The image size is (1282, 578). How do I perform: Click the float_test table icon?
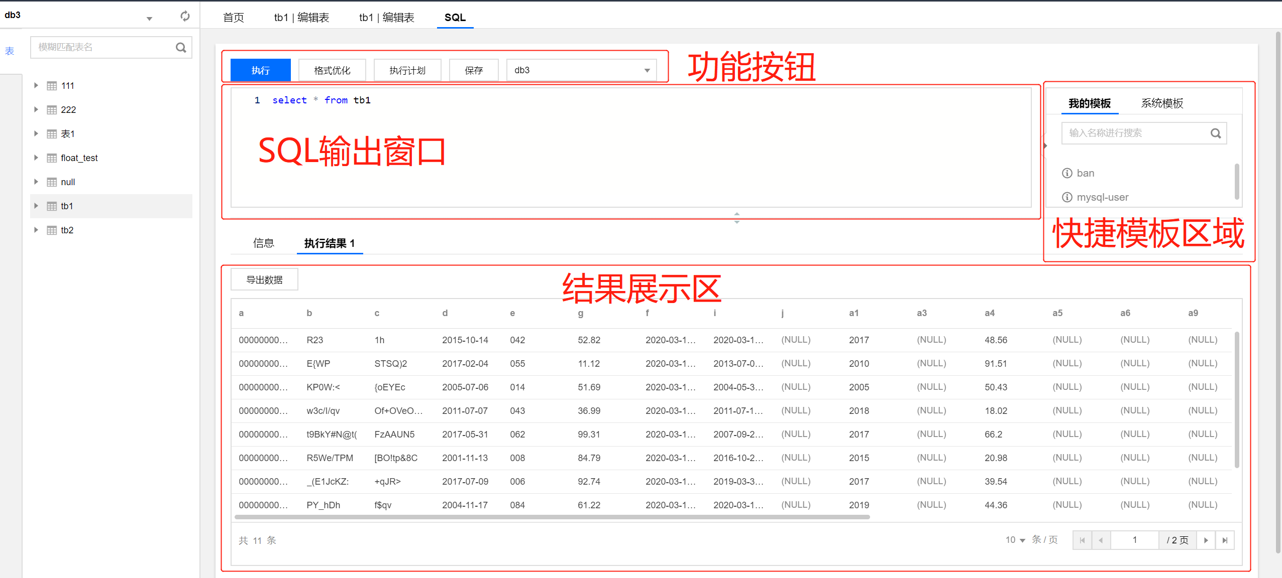[52, 158]
